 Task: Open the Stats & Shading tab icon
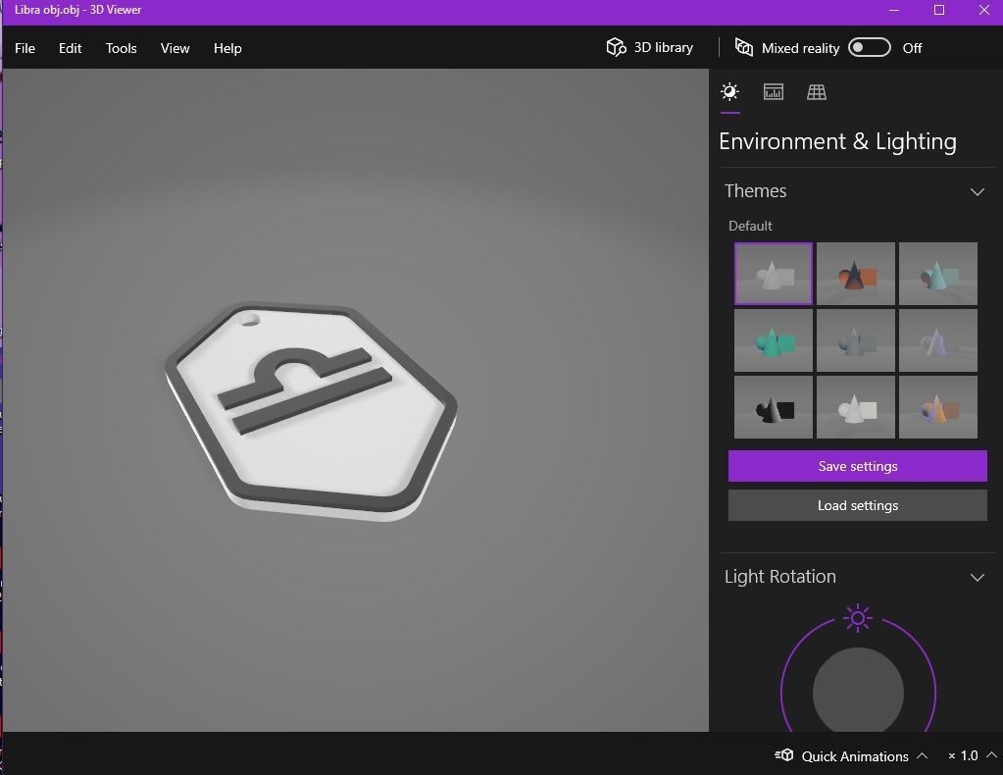pyautogui.click(x=773, y=92)
